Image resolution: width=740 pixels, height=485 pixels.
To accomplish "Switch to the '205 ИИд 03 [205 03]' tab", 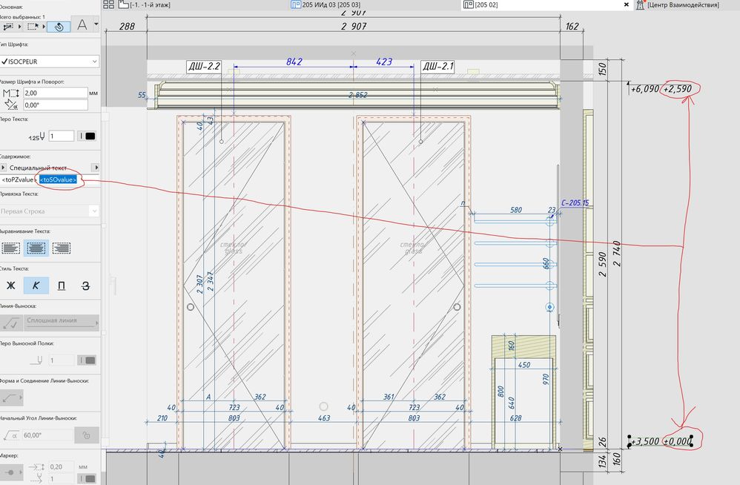I will point(331,4).
